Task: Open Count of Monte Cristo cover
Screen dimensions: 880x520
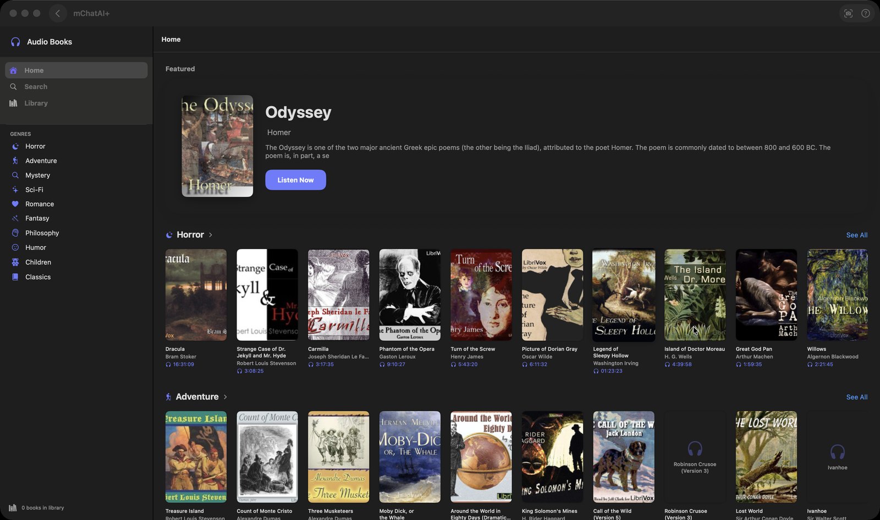Action: [267, 457]
